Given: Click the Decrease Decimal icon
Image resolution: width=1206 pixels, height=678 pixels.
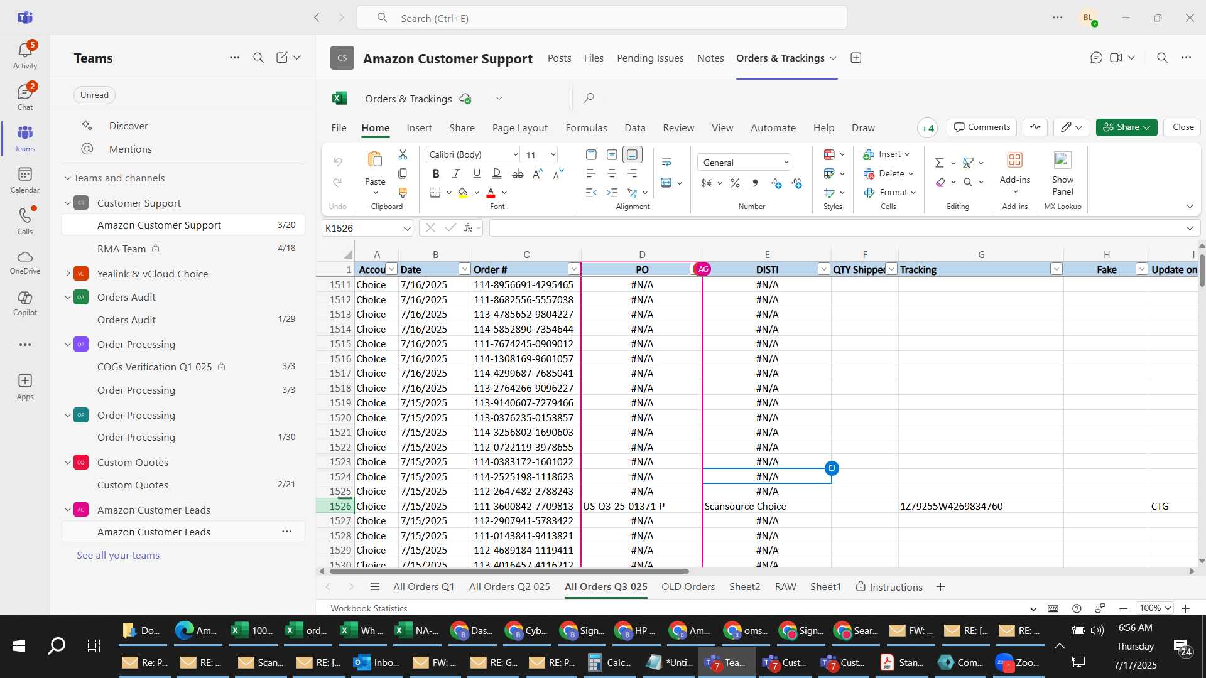Looking at the screenshot, I should [x=797, y=183].
